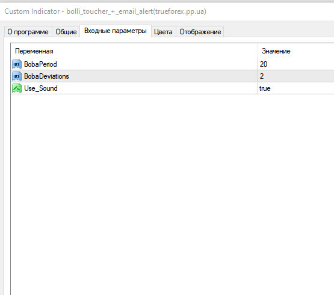Click the green boolean icon beside Use_Sound
Viewport: 334px width, 295px height.
pos(17,88)
